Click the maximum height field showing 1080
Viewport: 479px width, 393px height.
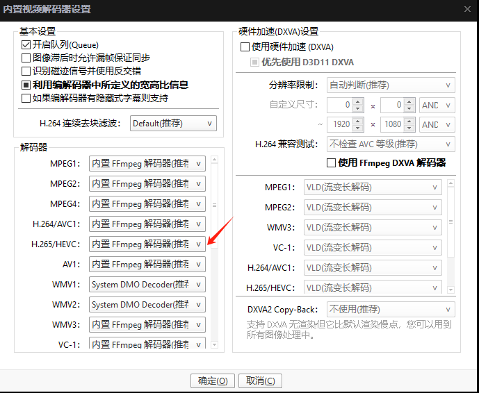coord(392,124)
